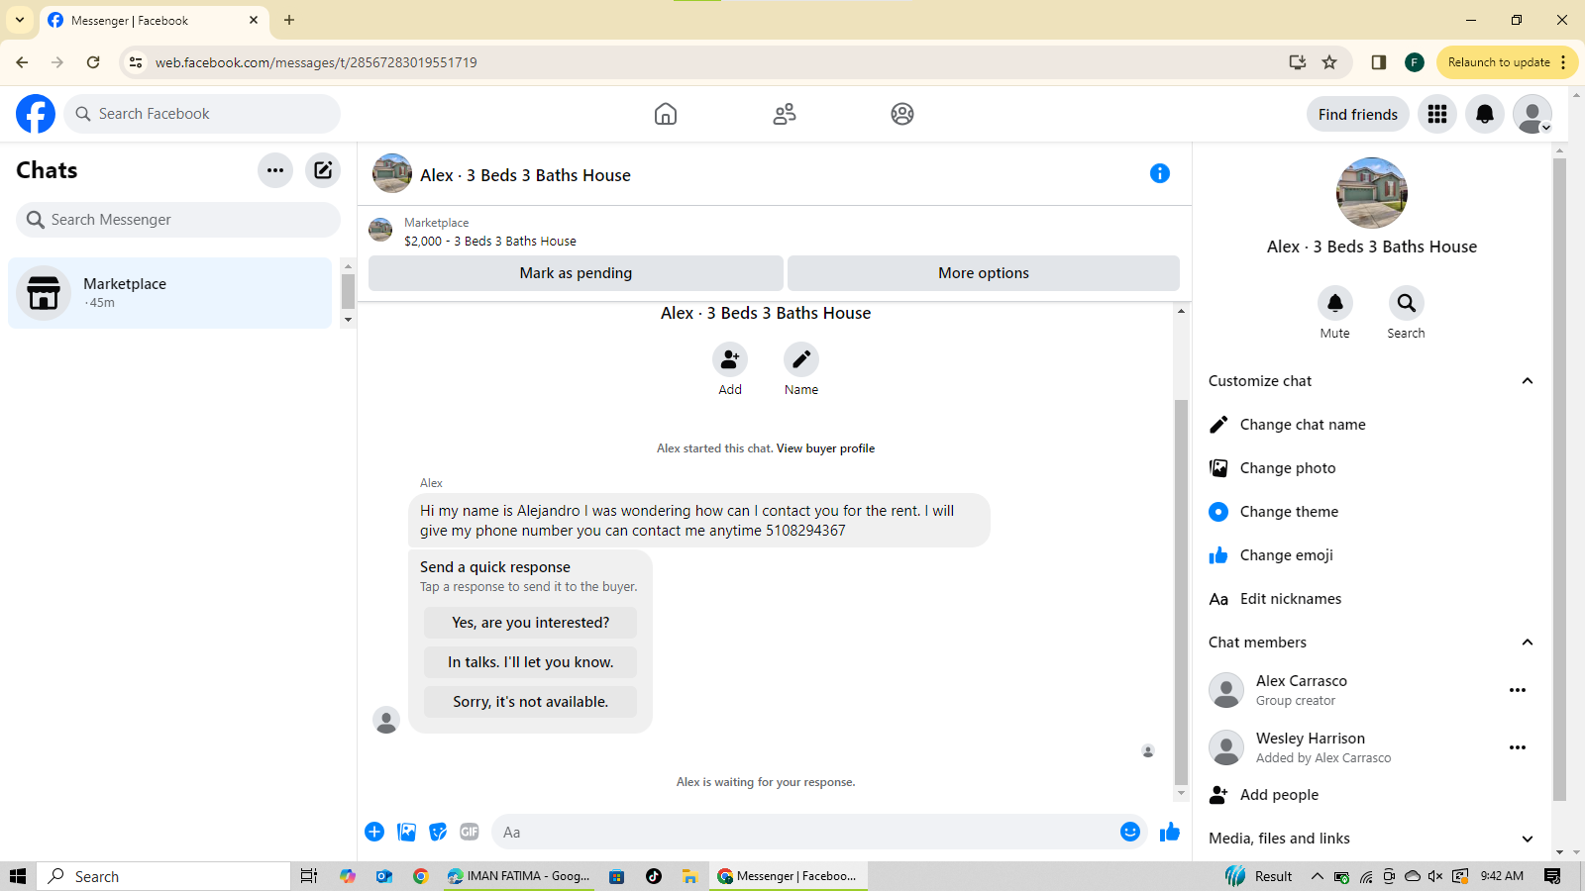Click the Add people icon in chat
Image resolution: width=1585 pixels, height=891 pixels.
tap(730, 359)
